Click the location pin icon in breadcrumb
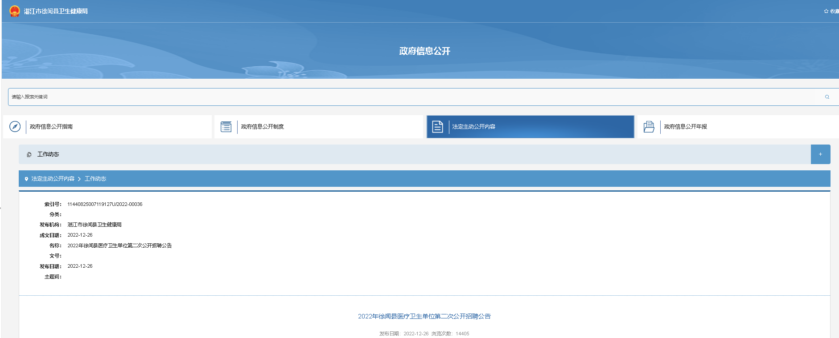Screen dimensions: 839x338 click(x=26, y=179)
